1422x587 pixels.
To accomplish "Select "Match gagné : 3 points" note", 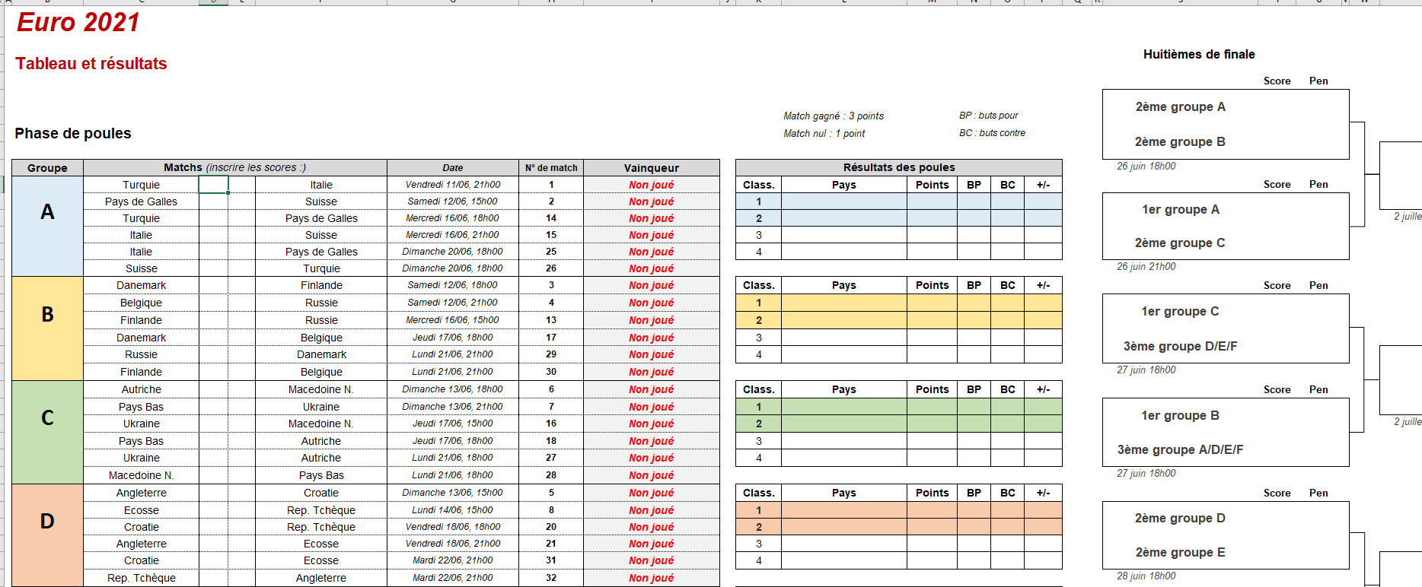I will [x=834, y=116].
